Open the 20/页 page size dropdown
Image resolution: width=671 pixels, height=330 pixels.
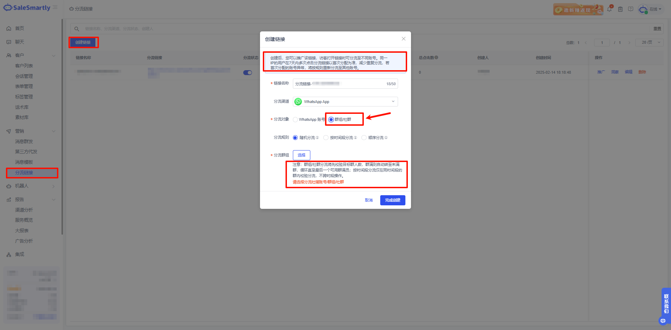(649, 43)
